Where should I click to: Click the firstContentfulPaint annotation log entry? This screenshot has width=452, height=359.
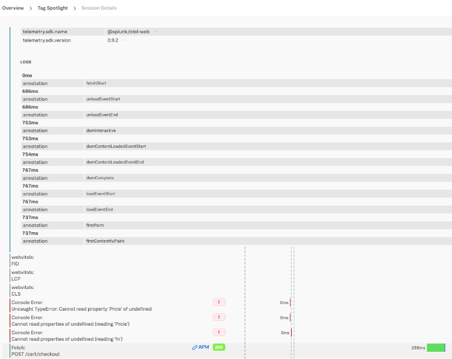(107, 241)
